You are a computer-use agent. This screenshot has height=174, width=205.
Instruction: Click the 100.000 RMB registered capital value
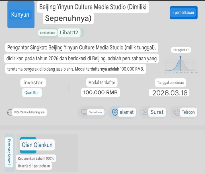(101, 92)
